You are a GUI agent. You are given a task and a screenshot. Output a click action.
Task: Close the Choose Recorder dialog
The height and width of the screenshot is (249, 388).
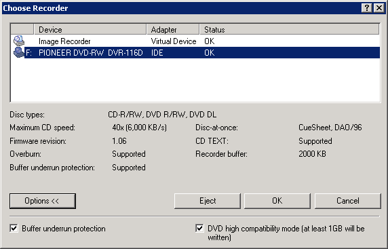point(379,8)
